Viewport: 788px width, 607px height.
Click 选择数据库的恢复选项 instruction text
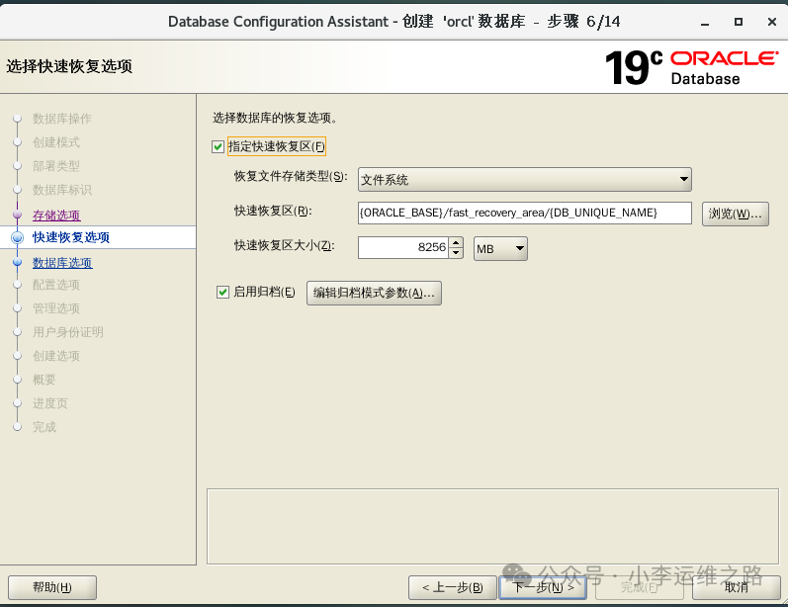275,118
